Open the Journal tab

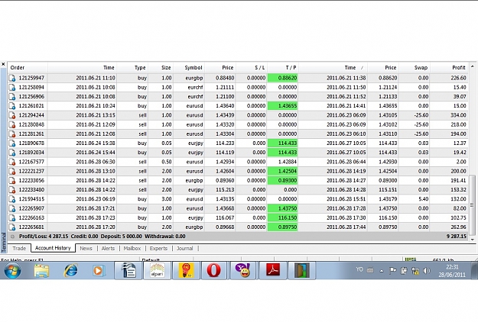pyautogui.click(x=185, y=249)
